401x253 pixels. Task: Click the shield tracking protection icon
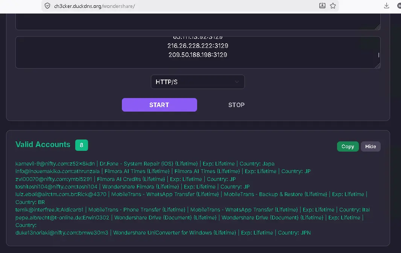pos(47,6)
